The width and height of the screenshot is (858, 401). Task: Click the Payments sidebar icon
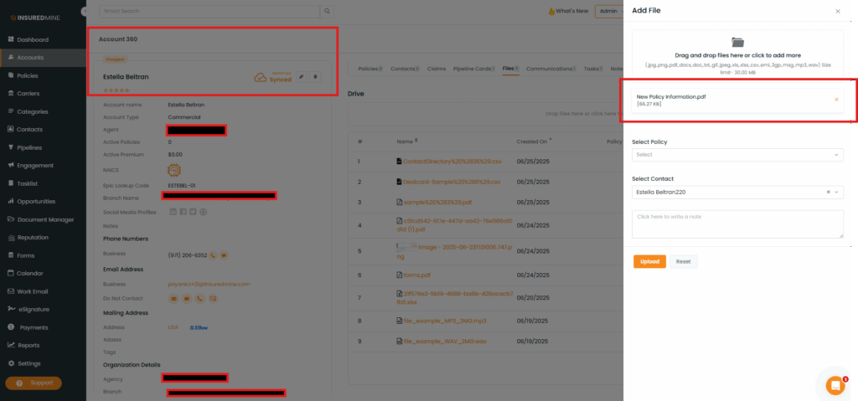point(11,327)
